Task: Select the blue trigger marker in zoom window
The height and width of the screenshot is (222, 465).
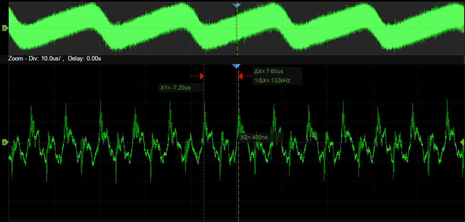Action: point(236,66)
